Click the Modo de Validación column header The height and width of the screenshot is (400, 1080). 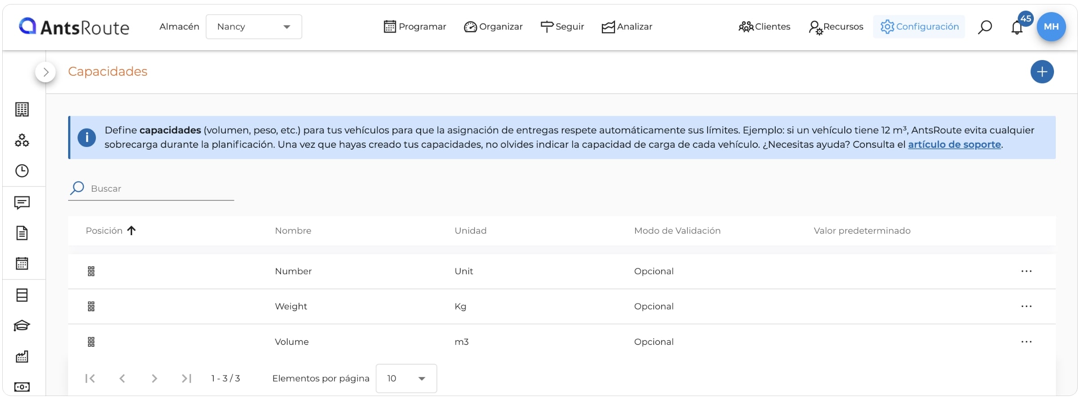[677, 231]
